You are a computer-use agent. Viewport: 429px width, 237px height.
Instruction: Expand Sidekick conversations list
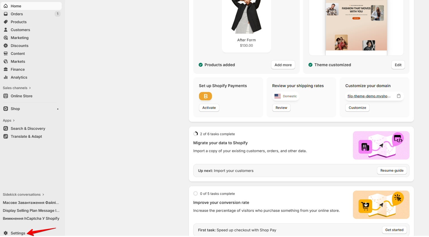coord(43,195)
